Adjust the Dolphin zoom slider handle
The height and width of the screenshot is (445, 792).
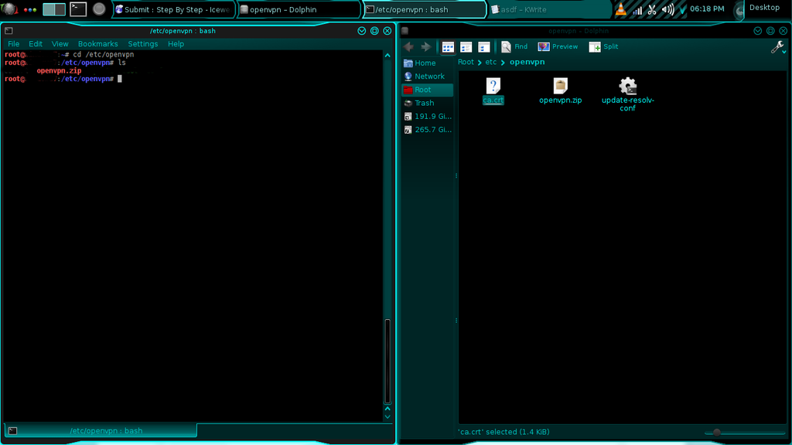click(717, 433)
